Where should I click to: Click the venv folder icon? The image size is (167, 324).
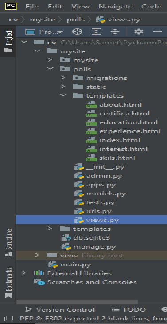(x=52, y=255)
